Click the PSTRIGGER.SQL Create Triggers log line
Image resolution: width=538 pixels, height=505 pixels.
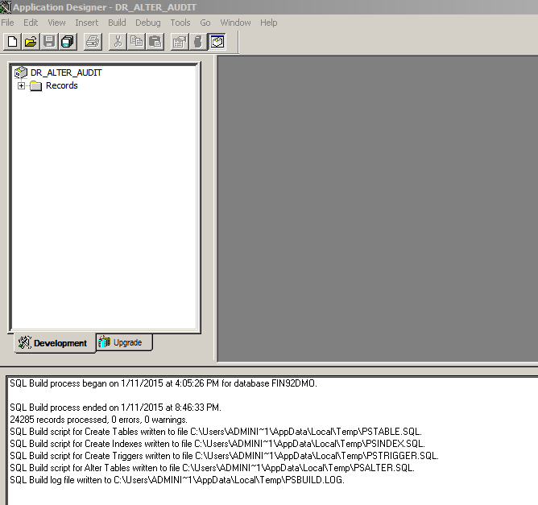tap(225, 456)
